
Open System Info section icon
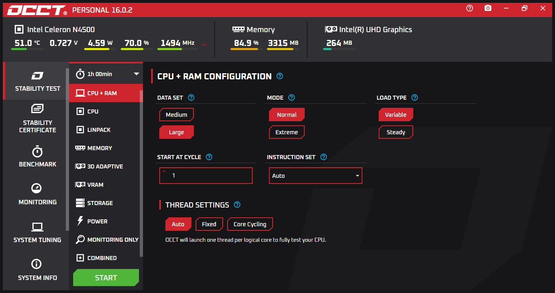click(x=37, y=264)
